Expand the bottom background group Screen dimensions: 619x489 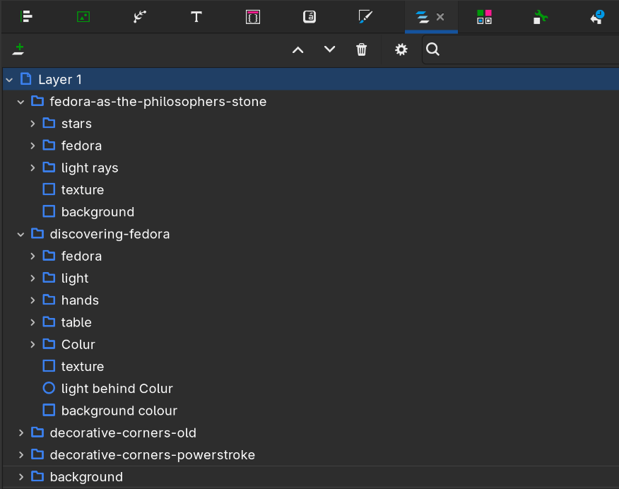[21, 478]
